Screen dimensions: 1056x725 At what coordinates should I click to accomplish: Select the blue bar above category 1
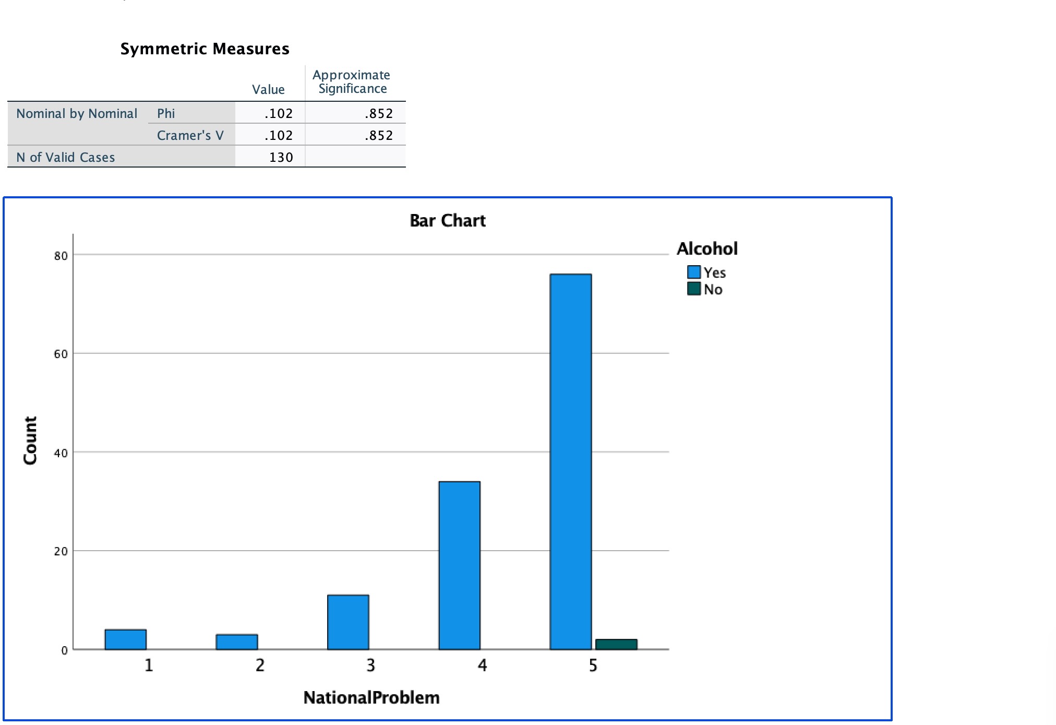point(125,639)
